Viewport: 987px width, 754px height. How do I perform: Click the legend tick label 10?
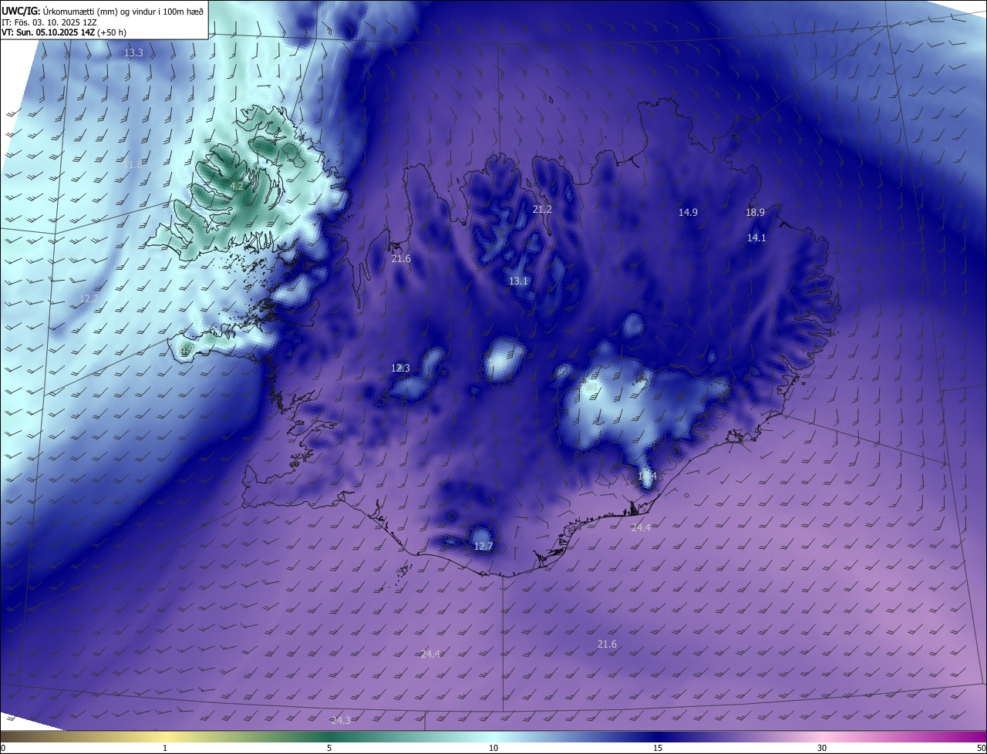coord(493,748)
